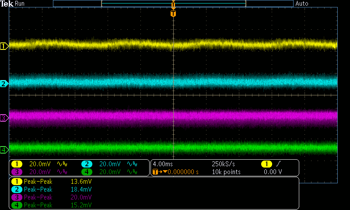Viewport: 350px width, 210px height.
Task: Click the Tek logo
Action: (x=7, y=3)
